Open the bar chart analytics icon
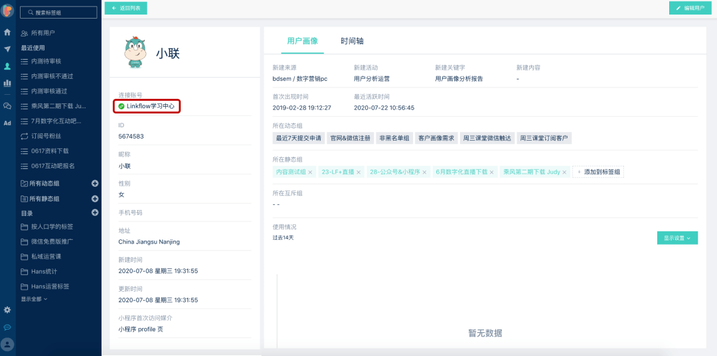 tap(7, 83)
